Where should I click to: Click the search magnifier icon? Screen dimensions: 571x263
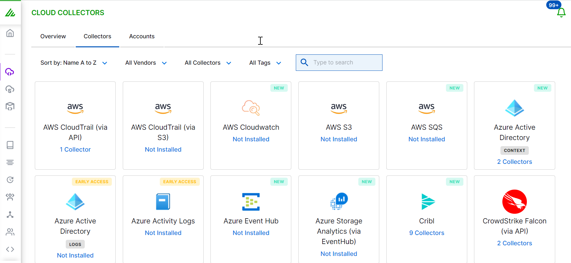(304, 62)
